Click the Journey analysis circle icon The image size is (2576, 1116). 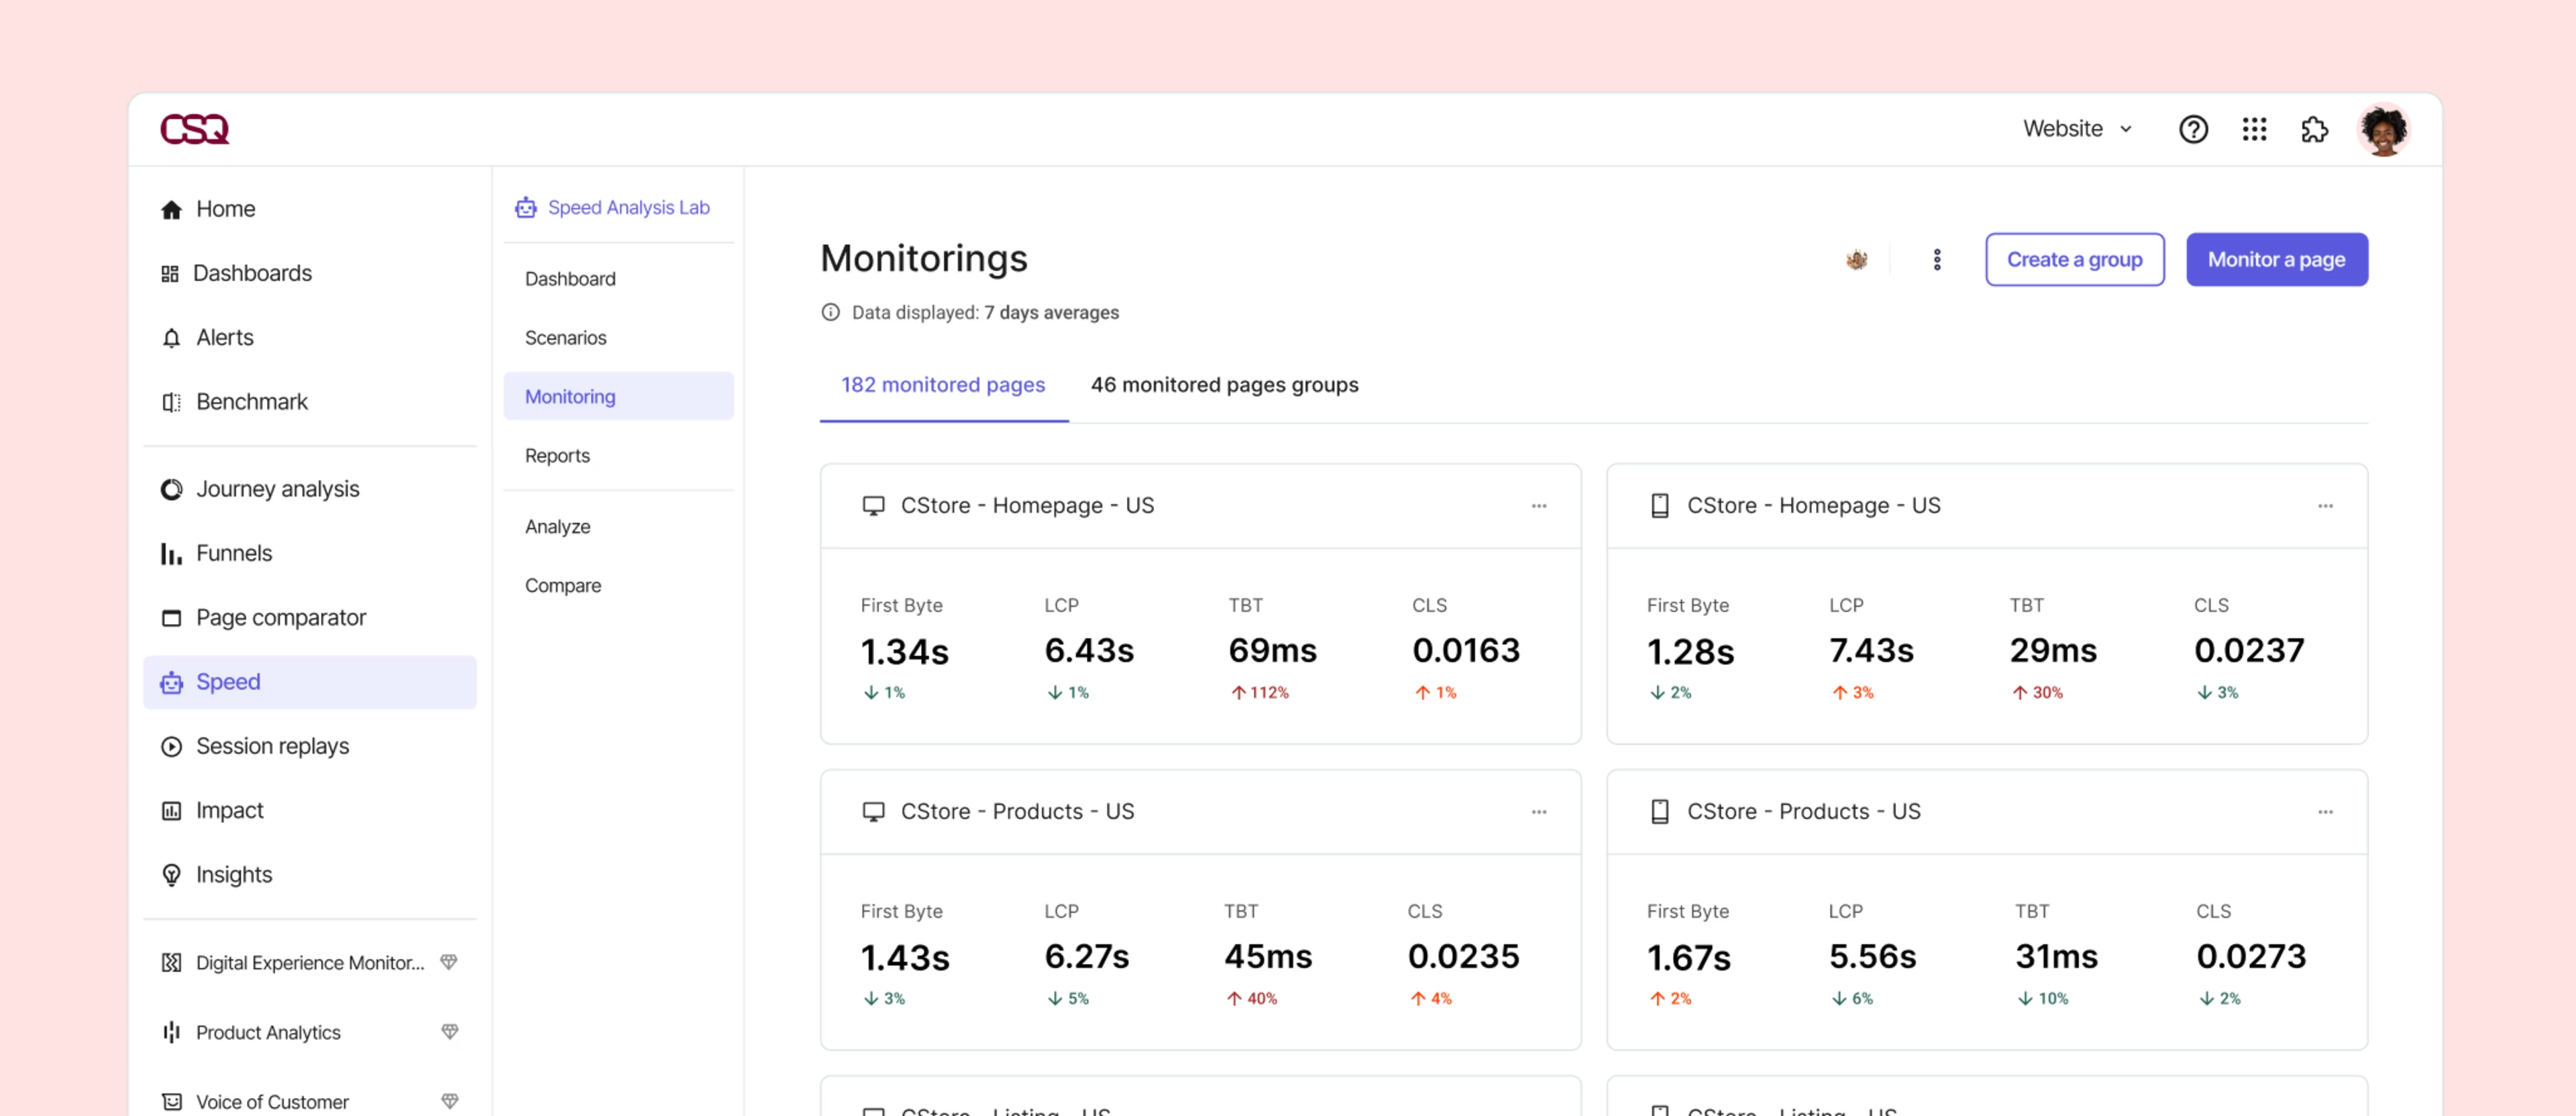click(171, 489)
